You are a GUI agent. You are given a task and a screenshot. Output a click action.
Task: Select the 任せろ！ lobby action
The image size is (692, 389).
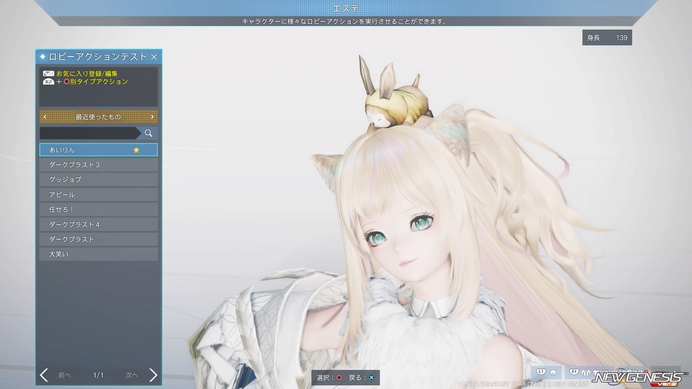99,209
